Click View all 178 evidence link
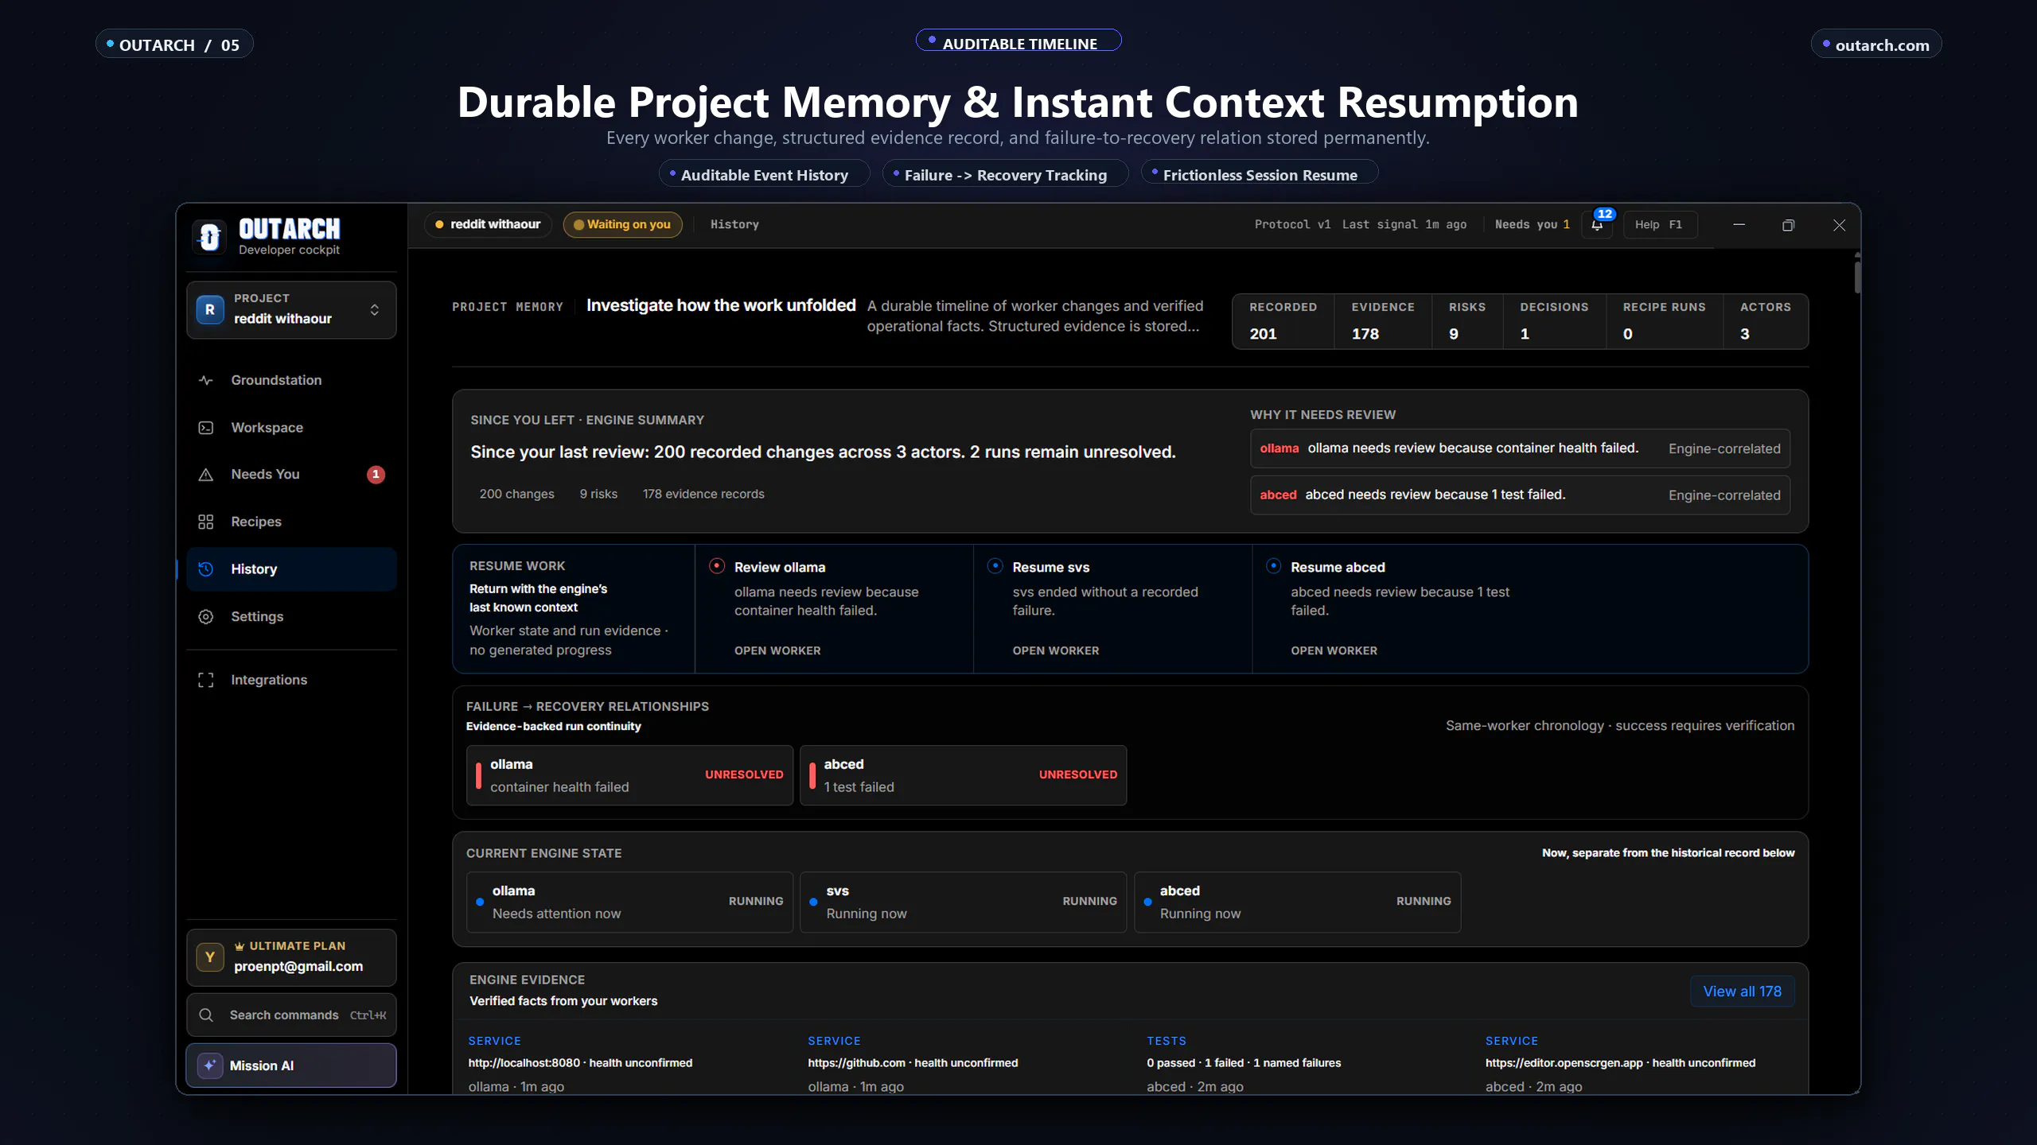The width and height of the screenshot is (2037, 1145). click(x=1742, y=992)
